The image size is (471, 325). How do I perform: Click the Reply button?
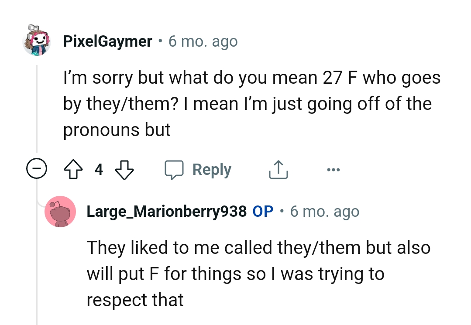(212, 169)
